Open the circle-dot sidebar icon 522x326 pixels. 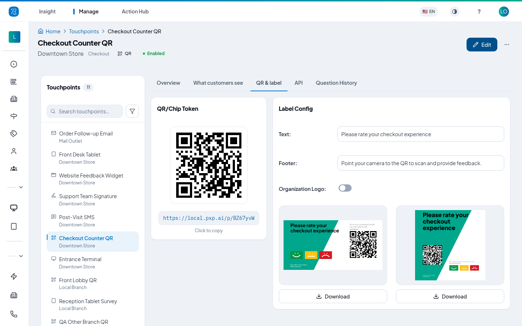click(14, 64)
